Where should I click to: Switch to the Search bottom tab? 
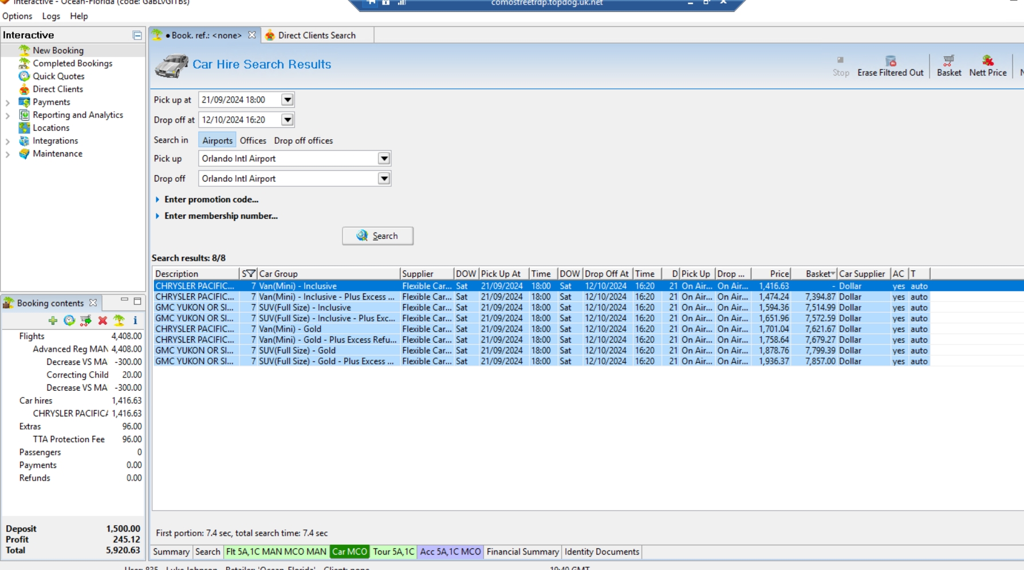coord(207,552)
